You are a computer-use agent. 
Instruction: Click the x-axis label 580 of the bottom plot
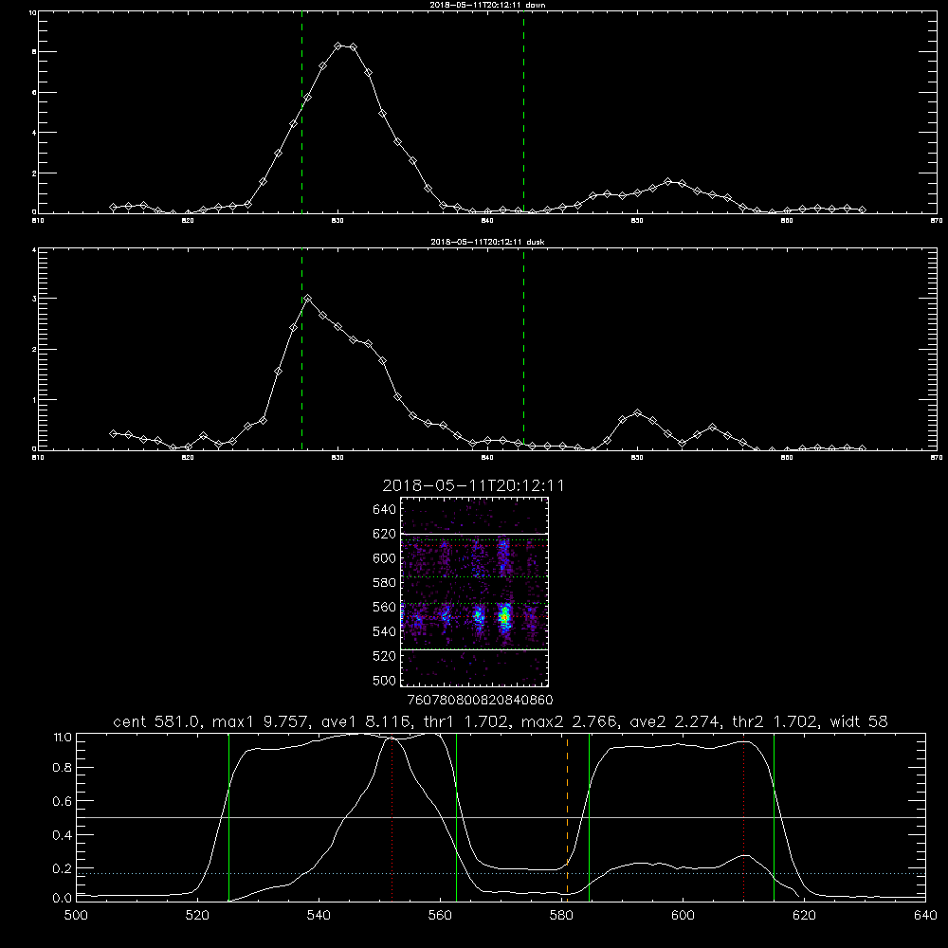coord(561,916)
